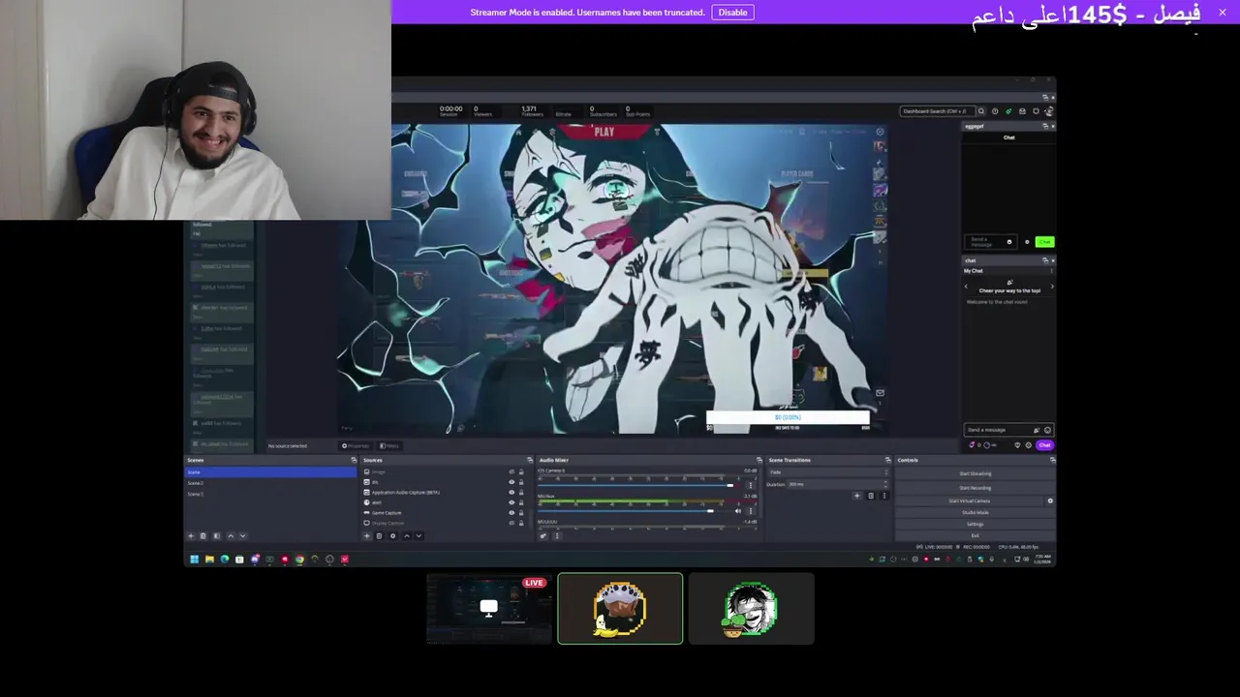Open the Filters tab above the Sources panel

(x=389, y=445)
